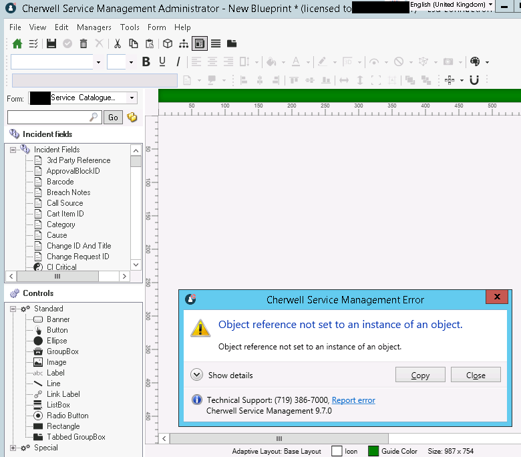Click the trash can Delete icon

83,43
